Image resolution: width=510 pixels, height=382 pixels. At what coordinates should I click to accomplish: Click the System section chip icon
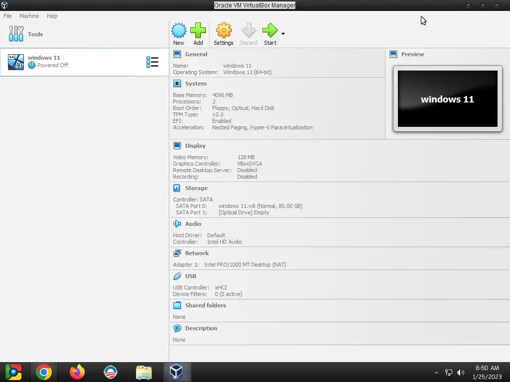(x=177, y=84)
